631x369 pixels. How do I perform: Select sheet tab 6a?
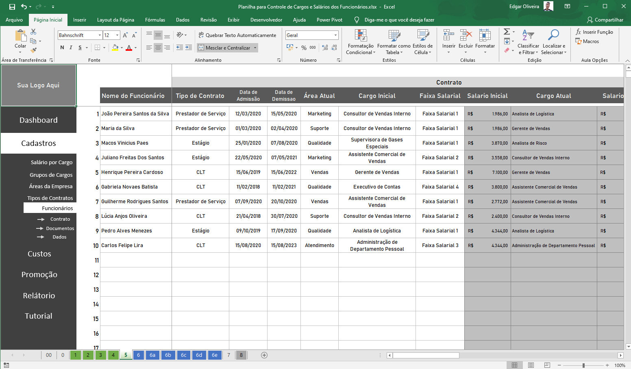[x=152, y=355]
